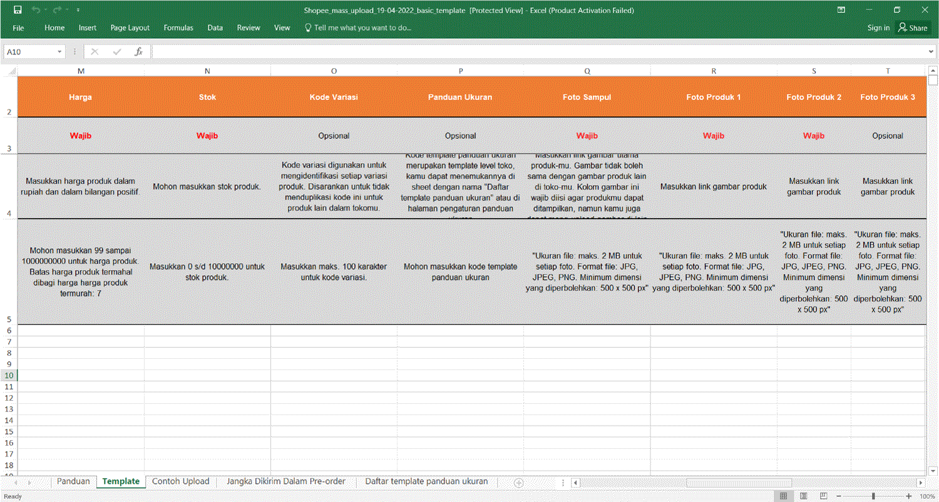This screenshot has width=939, height=502.
Task: Click the Save icon in quick access toolbar
Action: tap(18, 10)
